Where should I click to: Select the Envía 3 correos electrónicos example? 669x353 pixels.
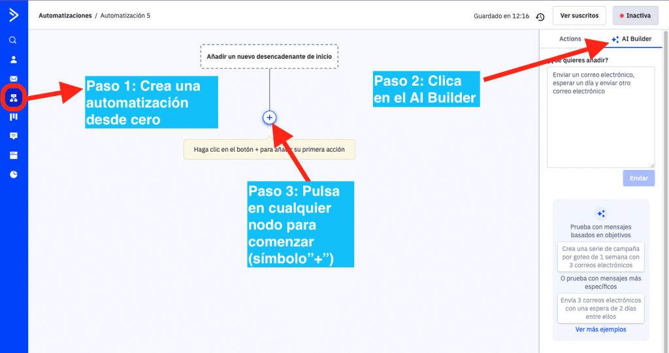(x=601, y=308)
